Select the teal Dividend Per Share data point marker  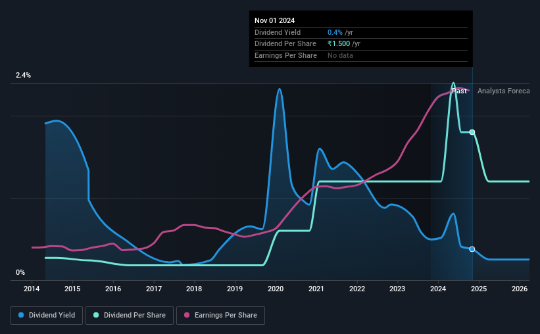click(x=472, y=132)
